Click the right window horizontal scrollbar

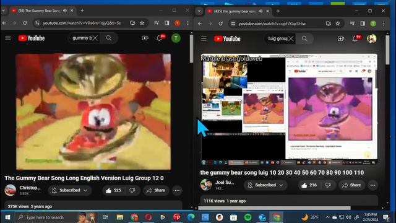click(274, 208)
